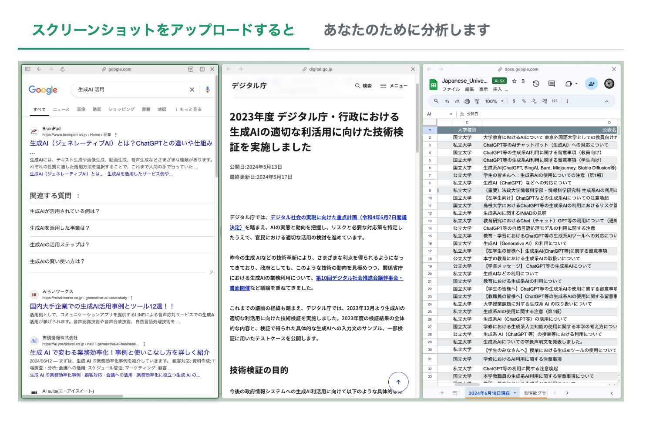The width and height of the screenshot is (646, 422).
Task: Select the あなたのために分析します tab
Action: coord(407,30)
